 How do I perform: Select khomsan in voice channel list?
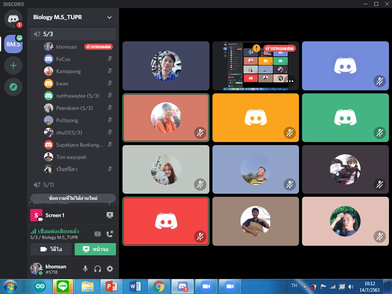[x=78, y=47]
